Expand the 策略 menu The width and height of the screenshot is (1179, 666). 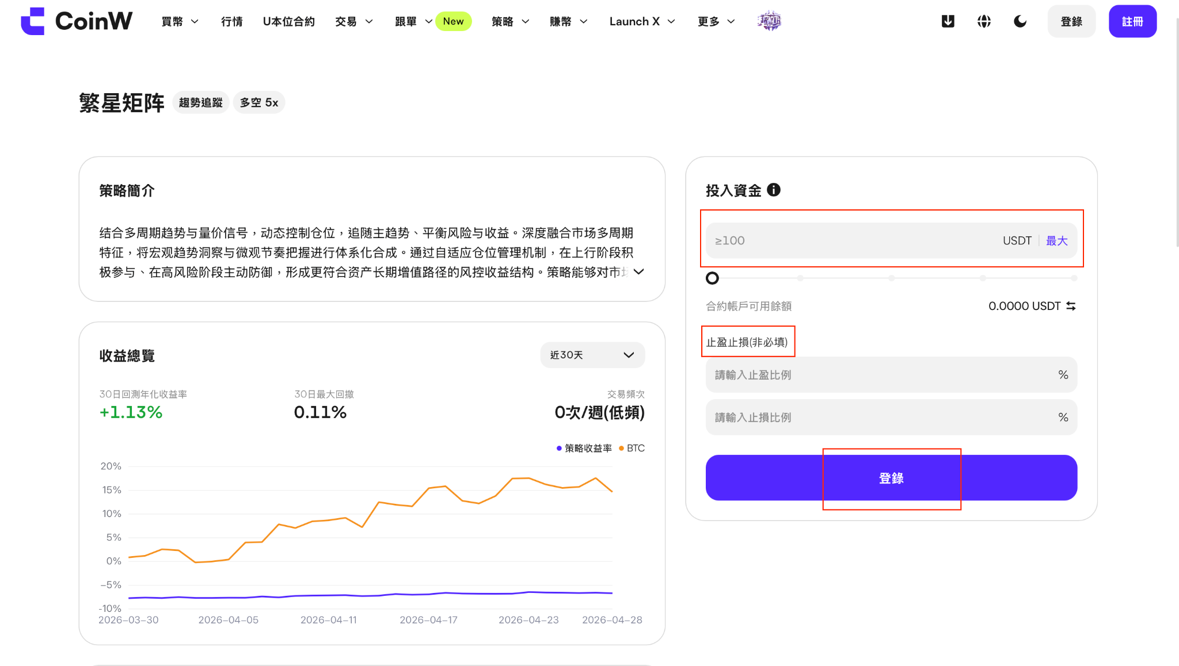tap(510, 21)
